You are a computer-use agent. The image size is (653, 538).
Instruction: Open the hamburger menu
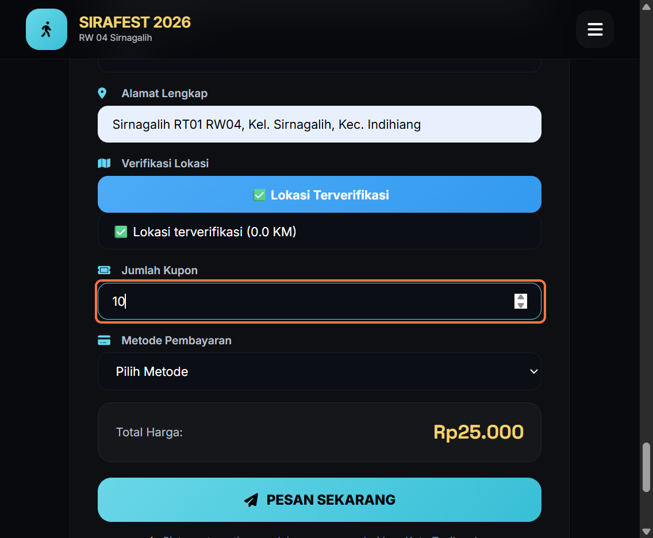click(x=595, y=29)
